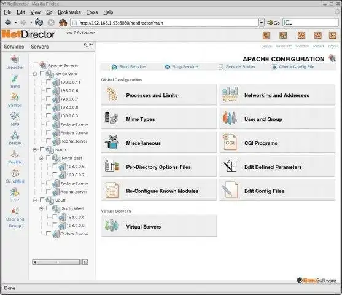Open the FTP service in the sidebar

coord(15,195)
